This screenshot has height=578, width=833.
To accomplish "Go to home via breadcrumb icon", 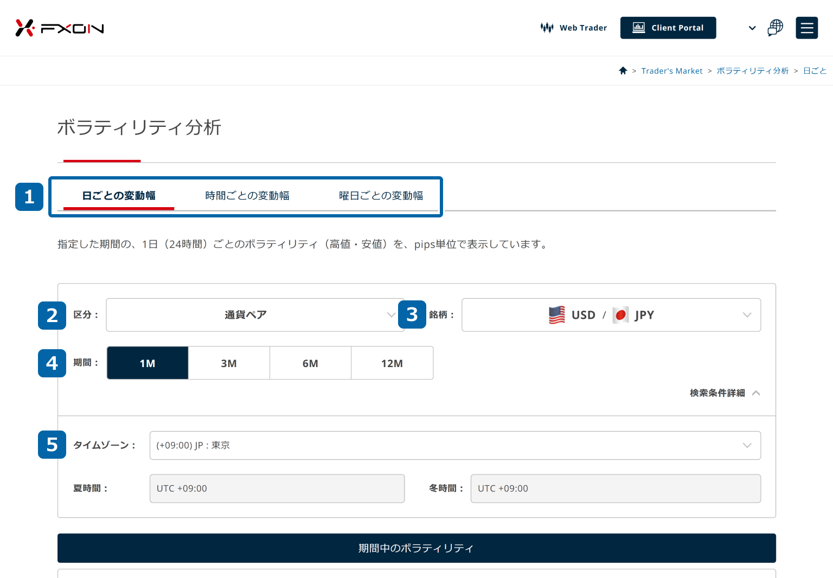I will (623, 70).
